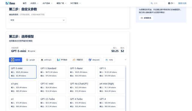Image resolution: width=192 pixels, height=111 pixels.
Task: Click the globe language icon
Action: tap(169, 3)
